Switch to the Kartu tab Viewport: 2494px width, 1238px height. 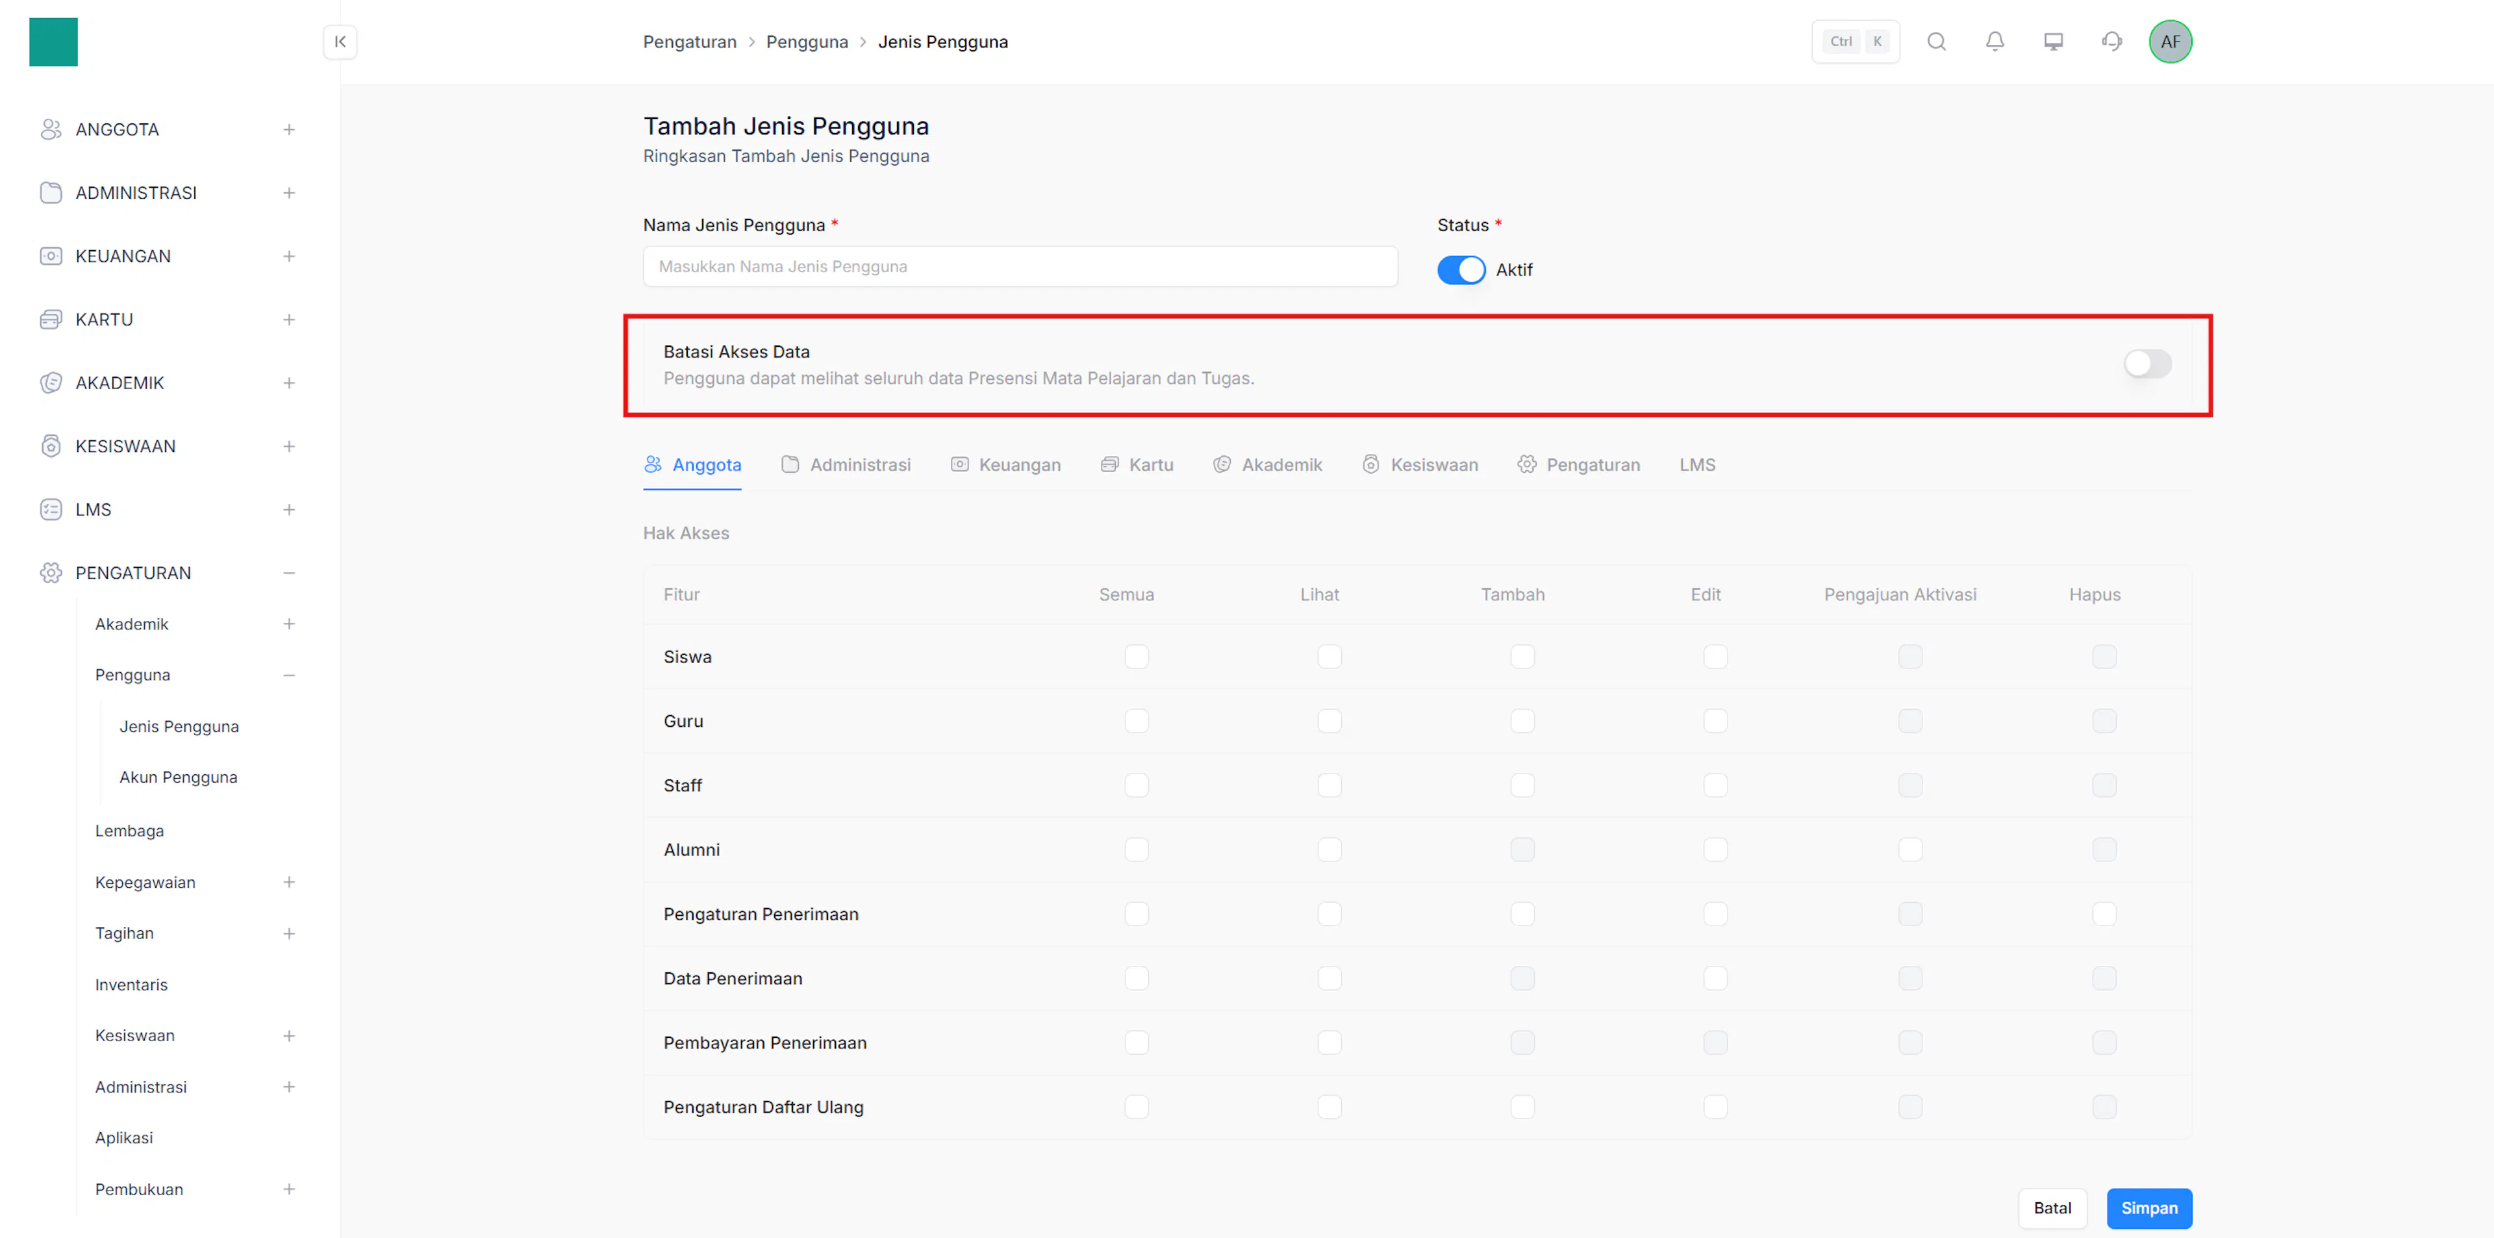click(x=1137, y=464)
